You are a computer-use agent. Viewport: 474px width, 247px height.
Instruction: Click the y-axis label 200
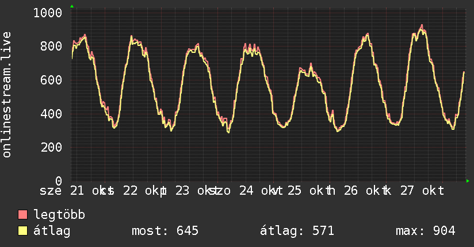click(x=51, y=148)
